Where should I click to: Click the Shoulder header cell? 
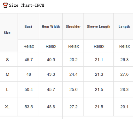coord(73,26)
